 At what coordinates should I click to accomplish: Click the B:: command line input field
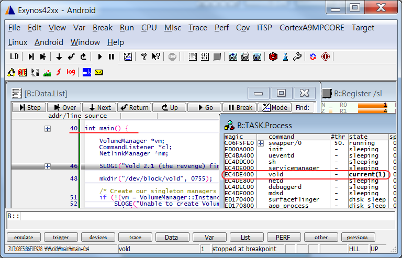point(204,216)
